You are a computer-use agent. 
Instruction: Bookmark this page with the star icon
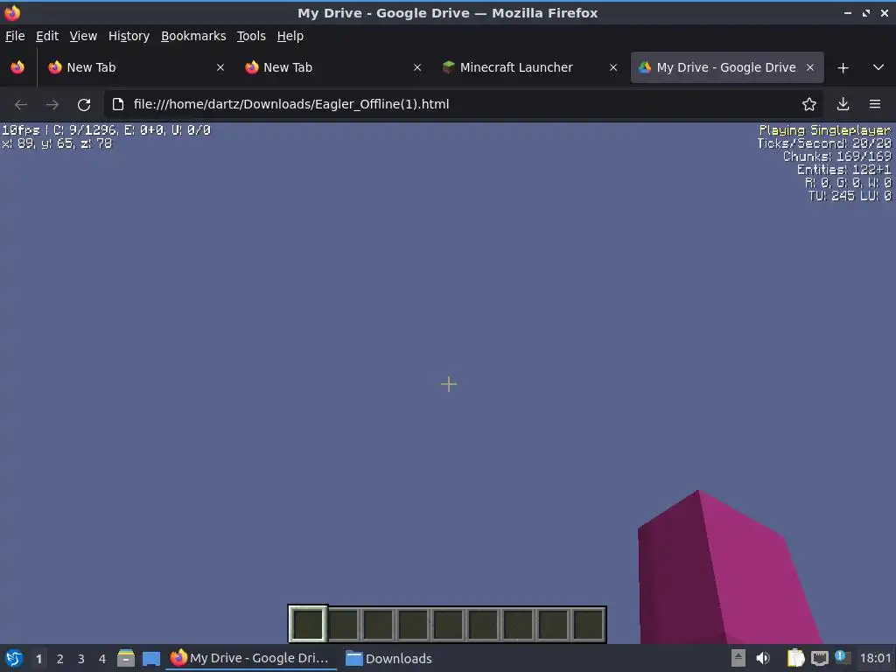click(x=808, y=105)
